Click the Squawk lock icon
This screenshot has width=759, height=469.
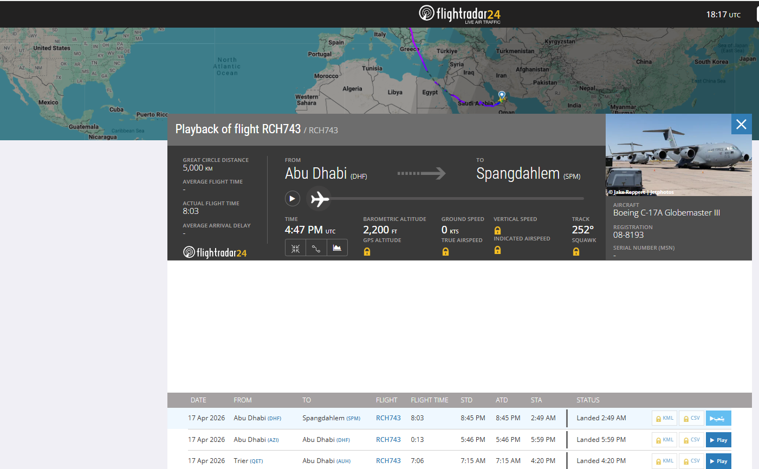[576, 252]
